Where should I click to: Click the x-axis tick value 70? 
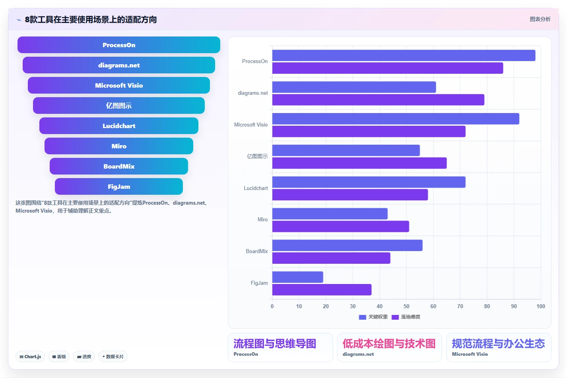click(x=460, y=306)
